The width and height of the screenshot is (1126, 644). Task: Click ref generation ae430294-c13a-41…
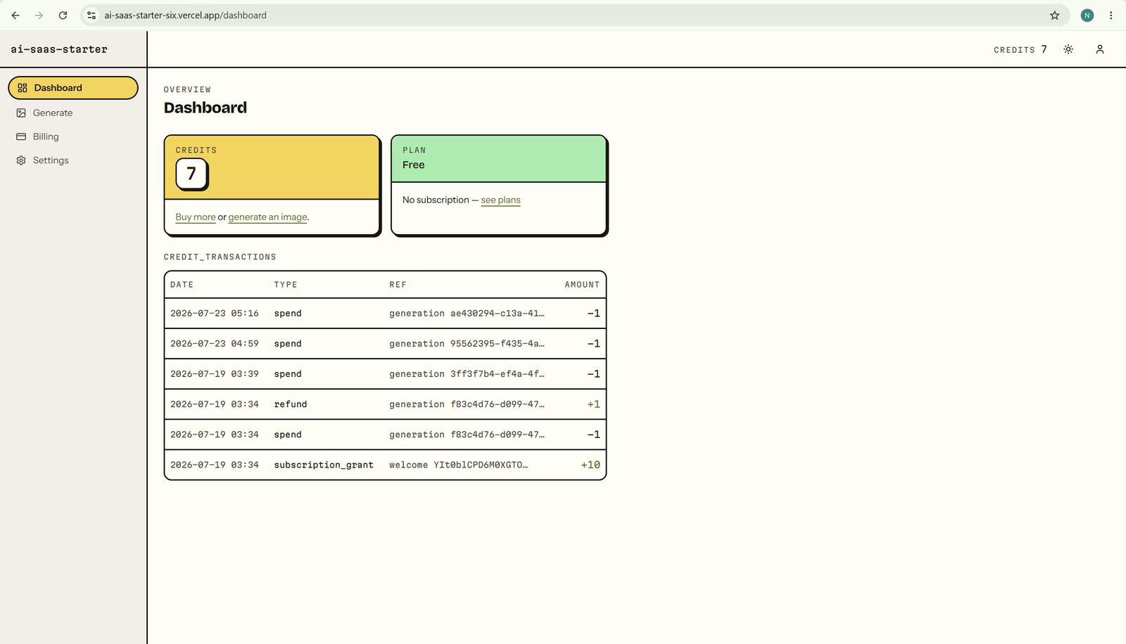point(467,314)
